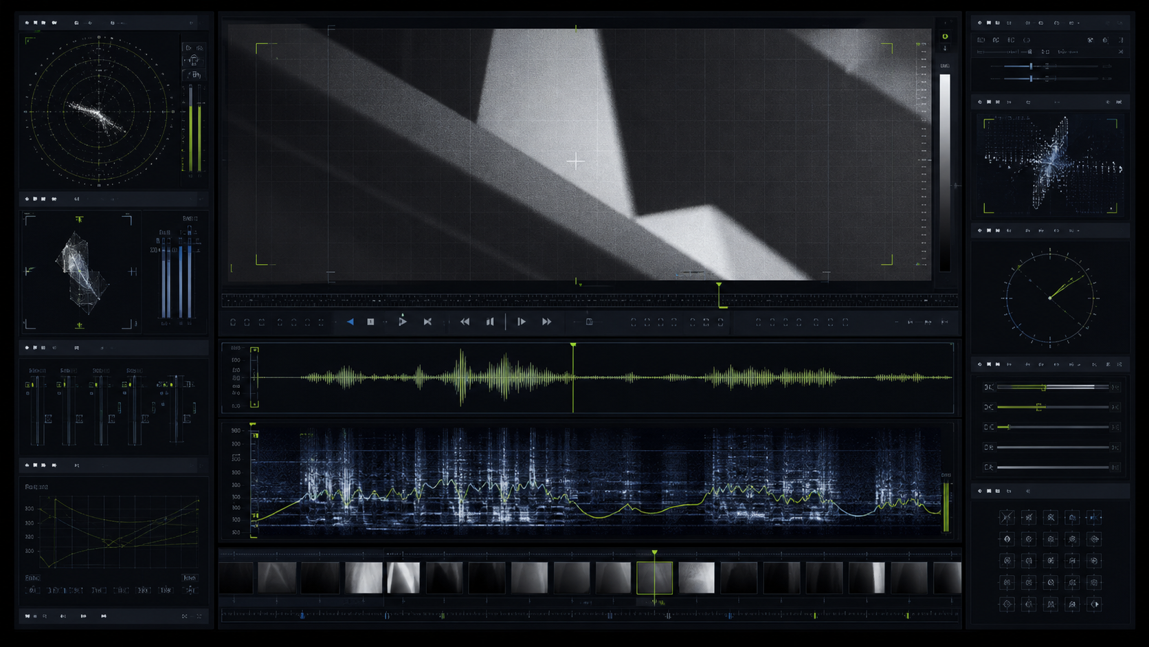Click the top mode button right of vectorscope
The width and height of the screenshot is (1149, 647).
pyautogui.click(x=194, y=47)
